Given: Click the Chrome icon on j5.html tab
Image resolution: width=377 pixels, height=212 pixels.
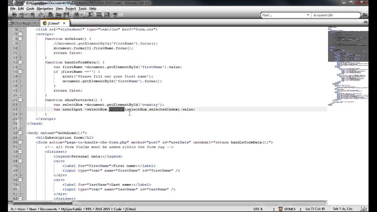Looking at the screenshot, I should coord(45,23).
